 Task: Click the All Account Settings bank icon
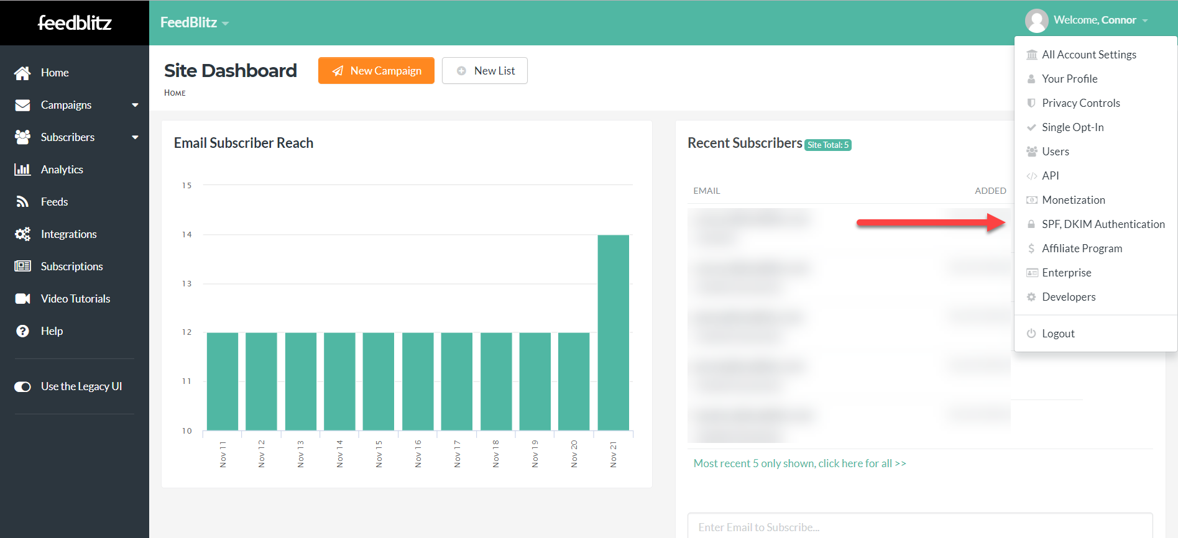point(1031,55)
